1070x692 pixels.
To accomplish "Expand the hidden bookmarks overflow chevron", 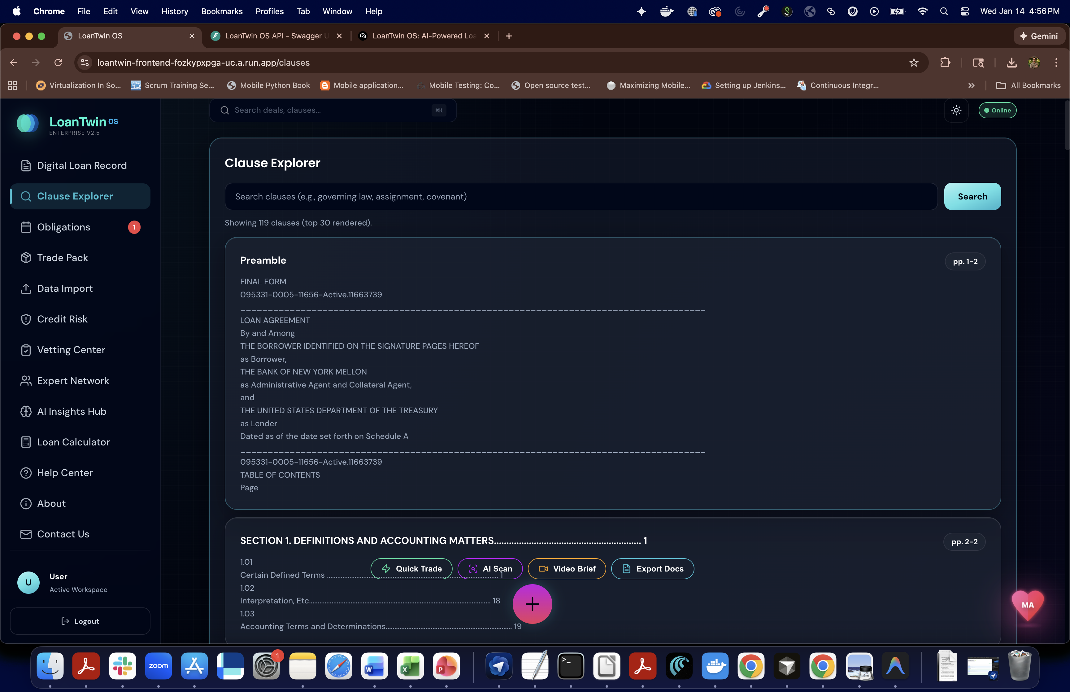I will click(x=971, y=85).
